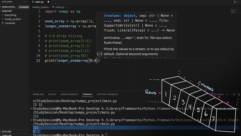Screen dimensions: 241x136
Task: Switch to the Problems panel tab
Action: point(38,94)
